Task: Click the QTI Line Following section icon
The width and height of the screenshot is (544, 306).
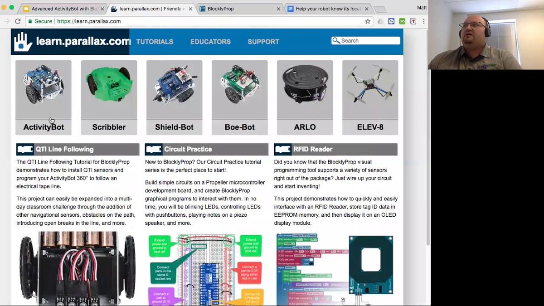Action: coord(25,149)
